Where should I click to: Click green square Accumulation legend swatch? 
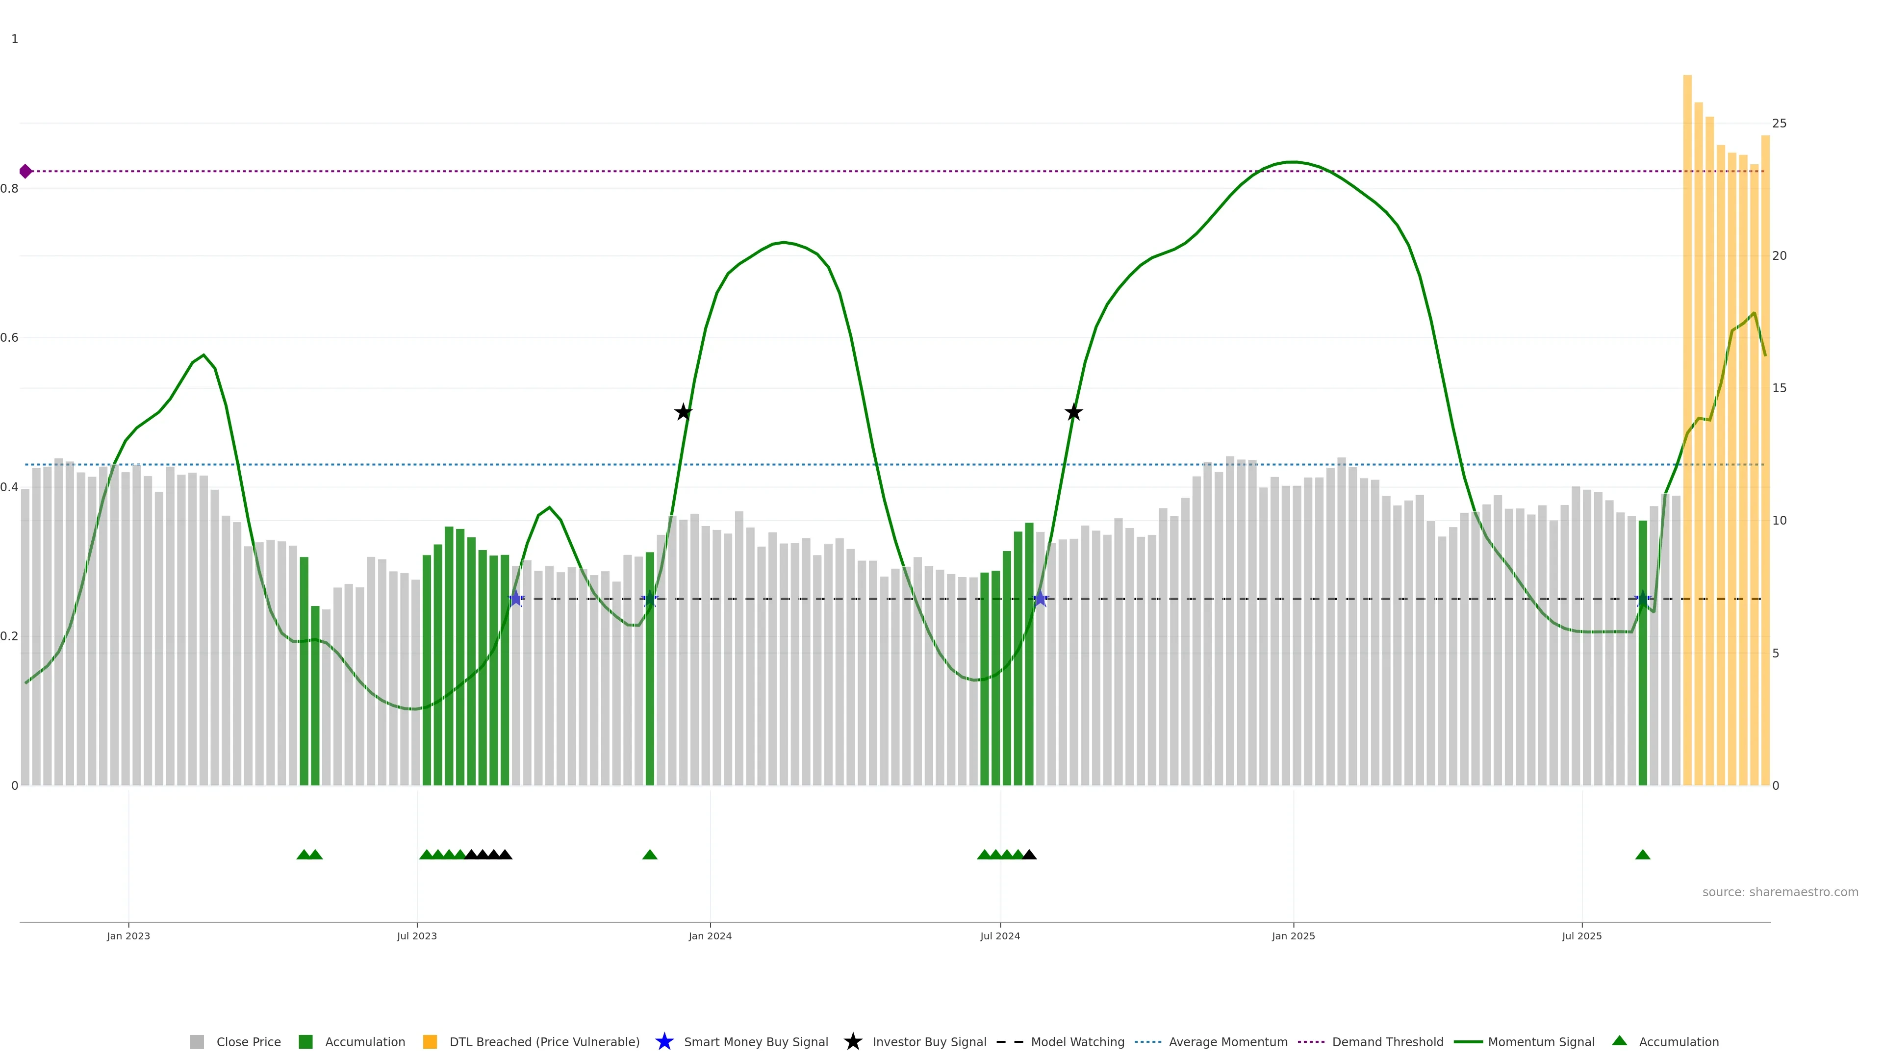(305, 1041)
